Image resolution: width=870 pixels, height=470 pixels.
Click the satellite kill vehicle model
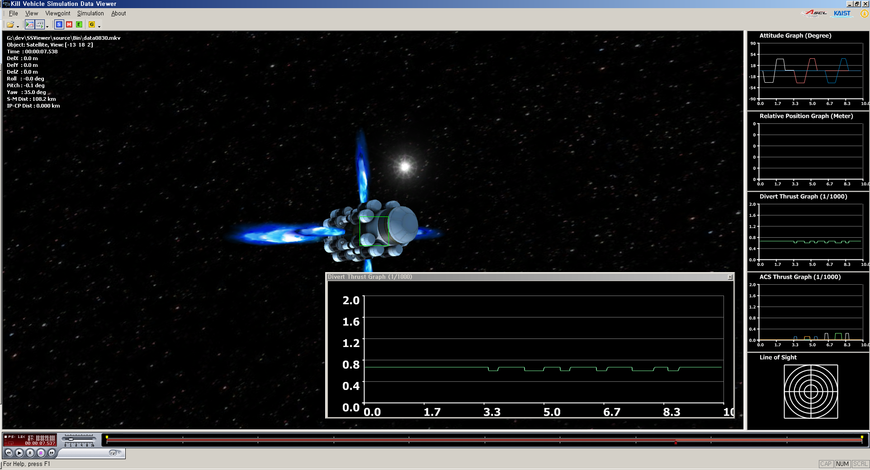[x=371, y=231]
